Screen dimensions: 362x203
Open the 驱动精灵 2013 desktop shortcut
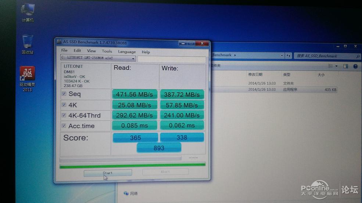pos(27,79)
